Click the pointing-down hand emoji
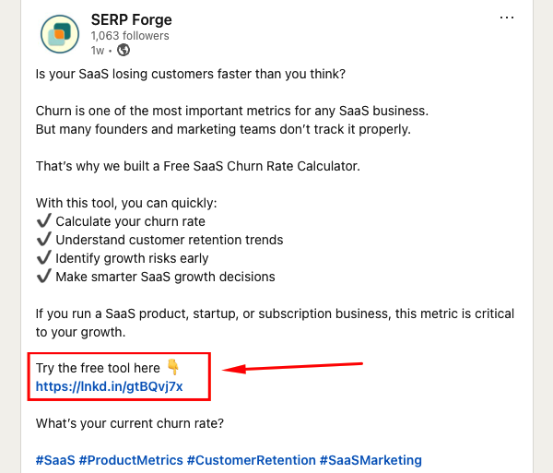Image resolution: width=553 pixels, height=473 pixels. [173, 368]
